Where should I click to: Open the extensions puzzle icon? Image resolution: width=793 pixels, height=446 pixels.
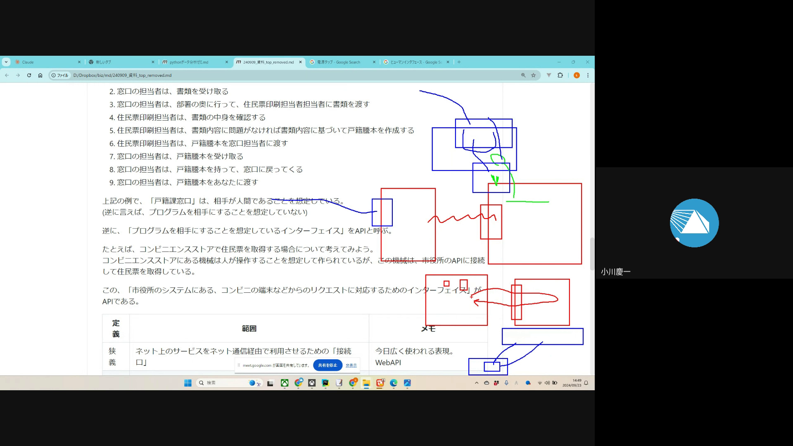tap(560, 75)
